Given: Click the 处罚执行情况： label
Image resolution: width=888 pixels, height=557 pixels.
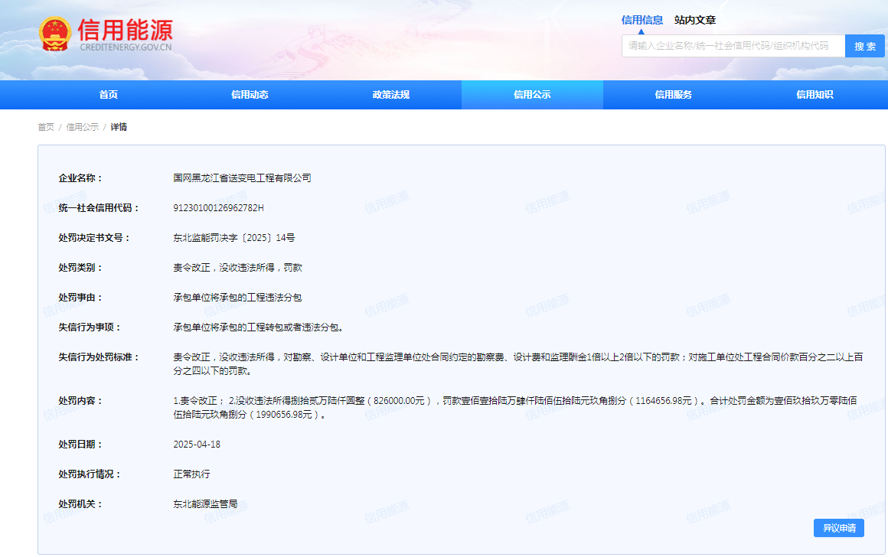Looking at the screenshot, I should (x=90, y=474).
